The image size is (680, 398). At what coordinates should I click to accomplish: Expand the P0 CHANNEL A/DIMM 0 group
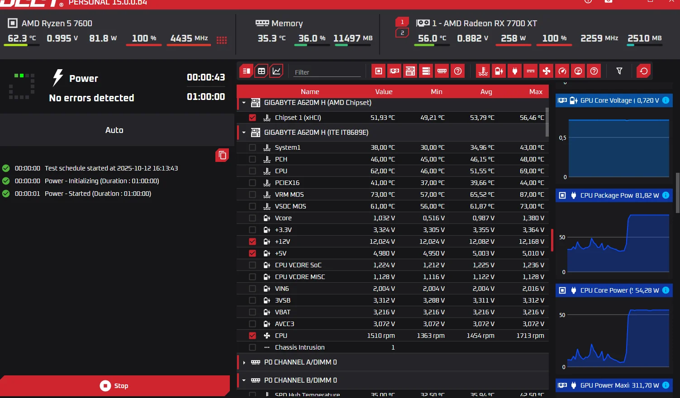click(244, 362)
